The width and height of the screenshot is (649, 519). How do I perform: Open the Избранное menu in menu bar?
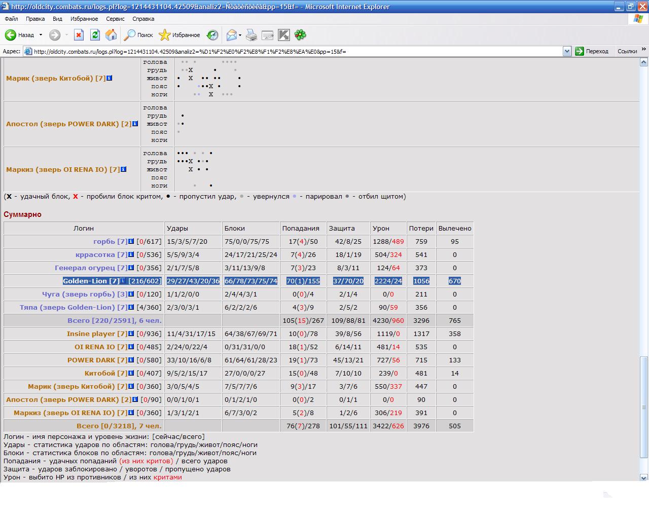click(x=84, y=19)
